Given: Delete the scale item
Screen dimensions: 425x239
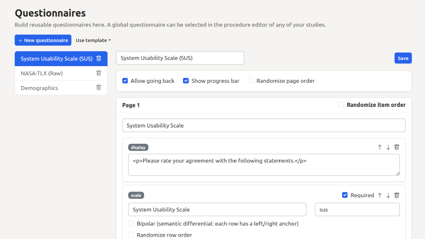Looking at the screenshot, I should (397, 195).
